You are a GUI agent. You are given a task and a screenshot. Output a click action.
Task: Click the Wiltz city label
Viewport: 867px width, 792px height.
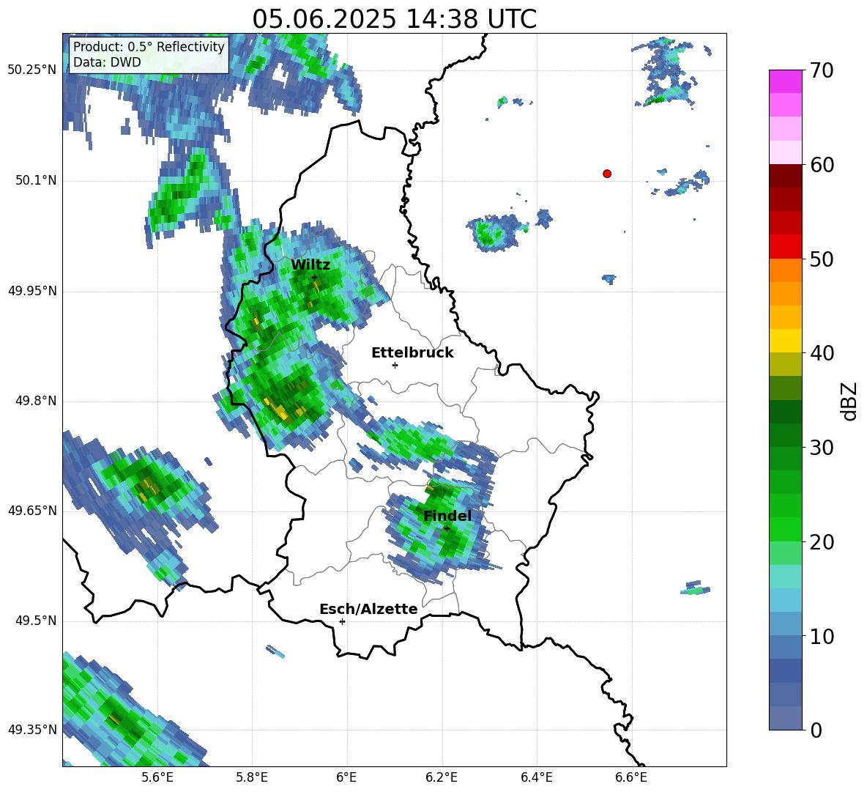(x=310, y=265)
